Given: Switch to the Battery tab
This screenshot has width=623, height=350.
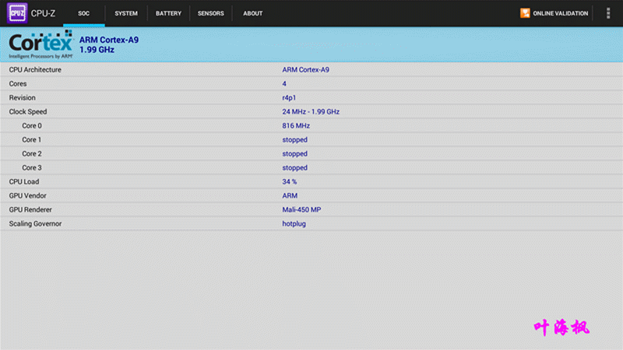Looking at the screenshot, I should coord(168,13).
